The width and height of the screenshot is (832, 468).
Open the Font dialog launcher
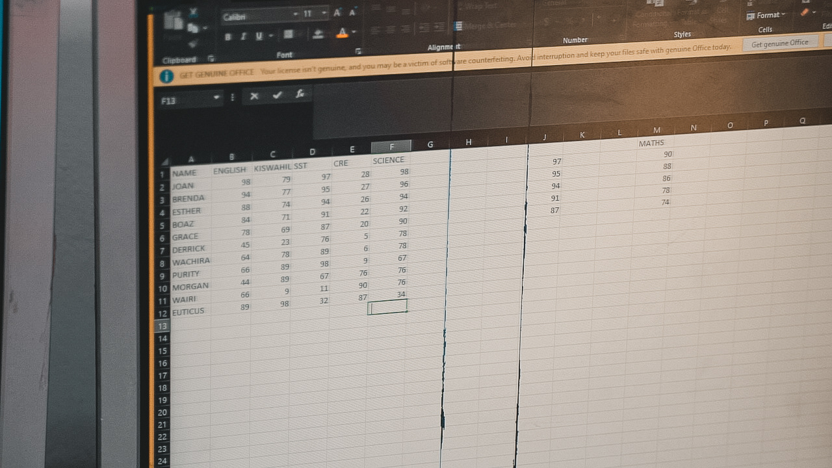point(358,51)
